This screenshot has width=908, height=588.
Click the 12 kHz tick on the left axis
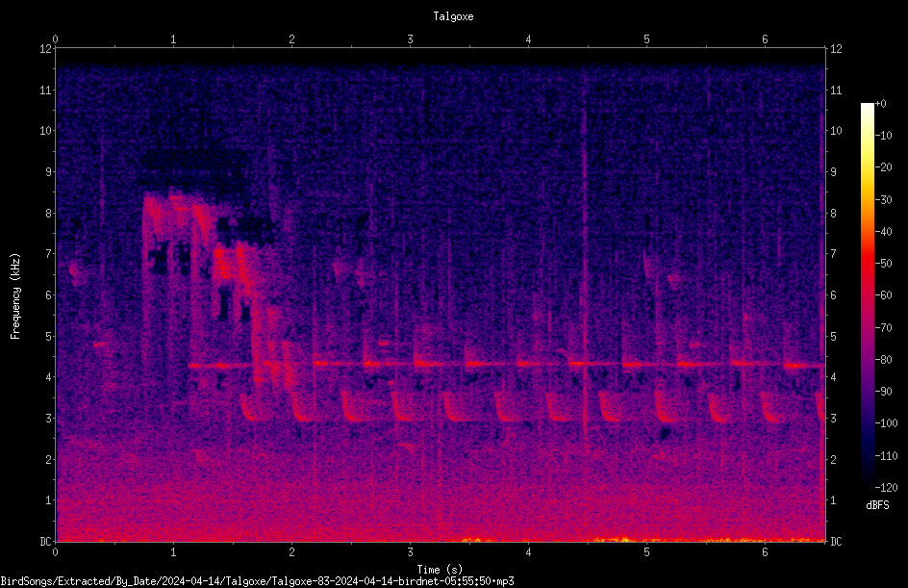(x=45, y=49)
